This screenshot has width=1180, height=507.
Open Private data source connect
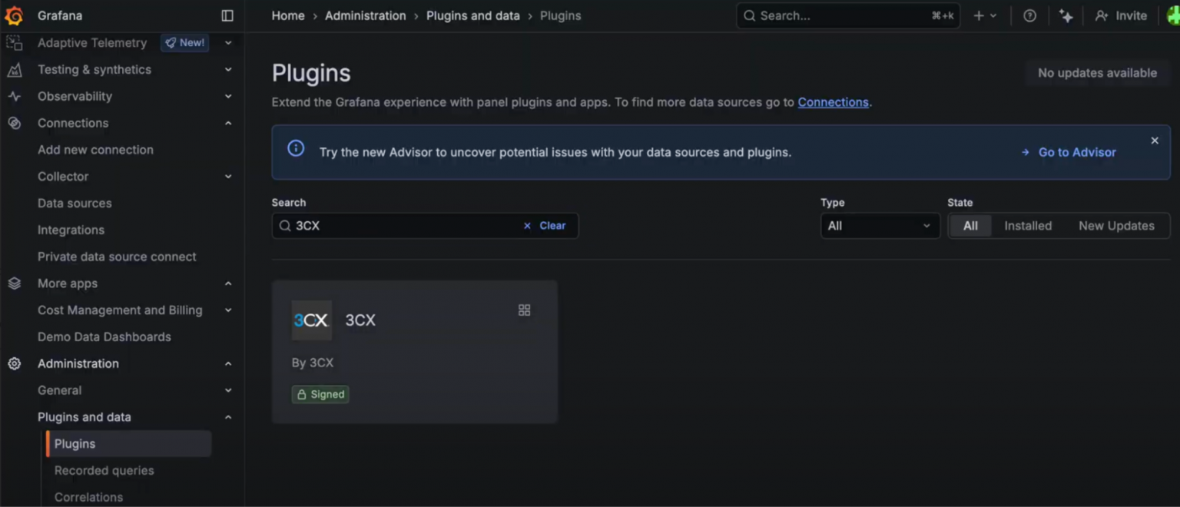pos(117,257)
